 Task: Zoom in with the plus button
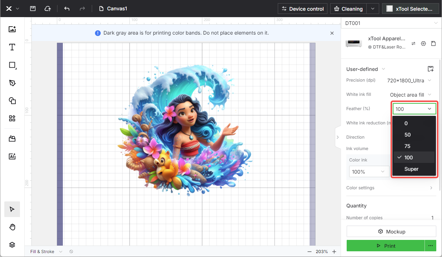point(334,252)
